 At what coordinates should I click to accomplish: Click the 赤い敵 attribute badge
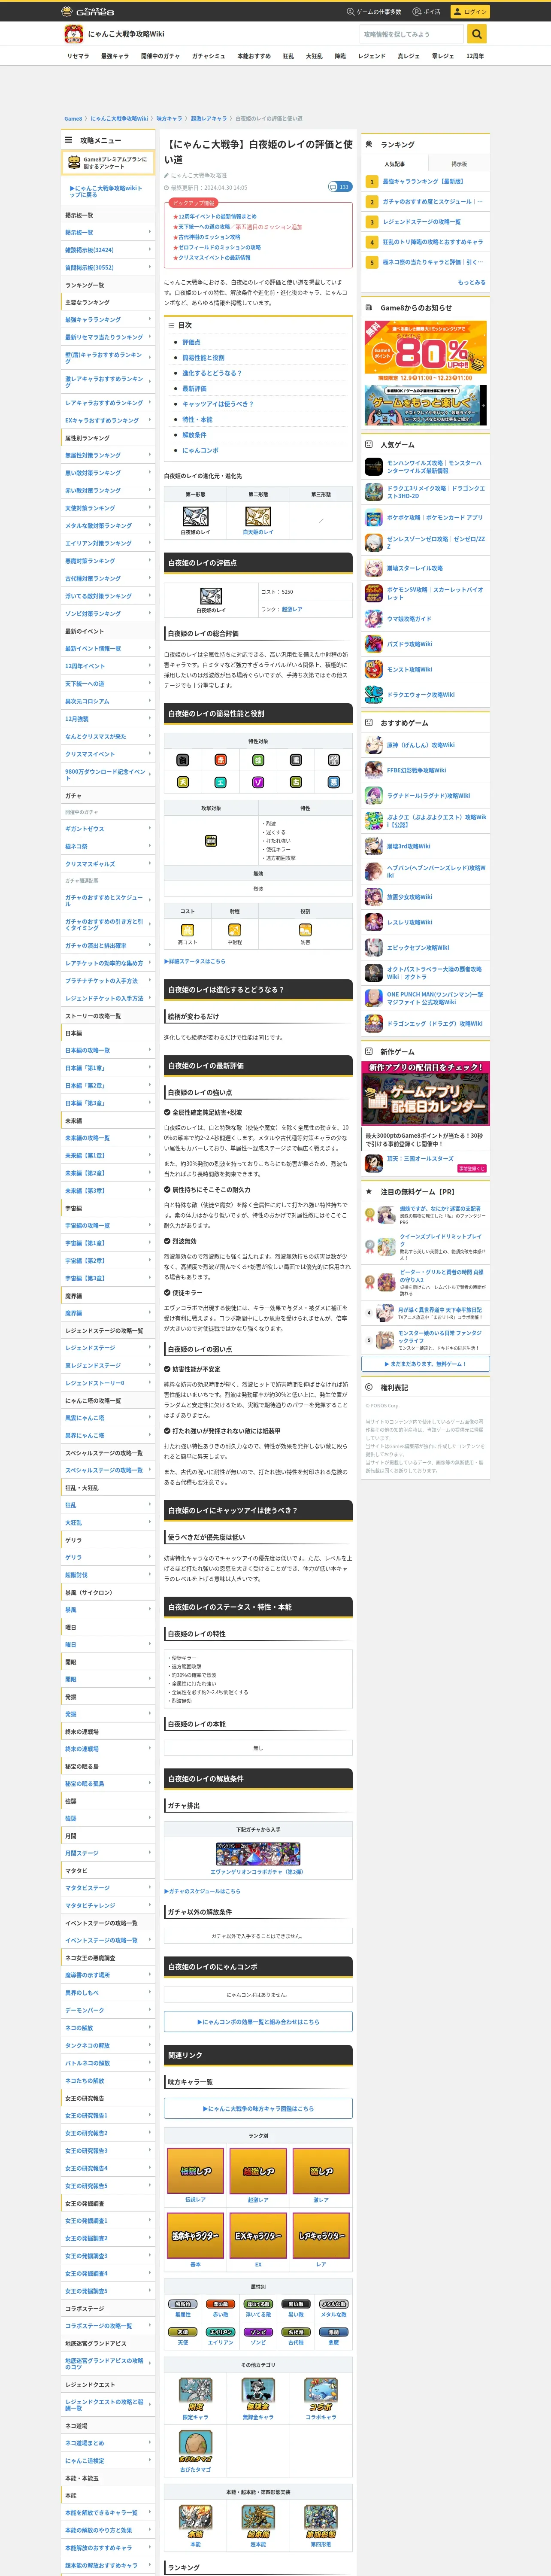coord(220,2304)
